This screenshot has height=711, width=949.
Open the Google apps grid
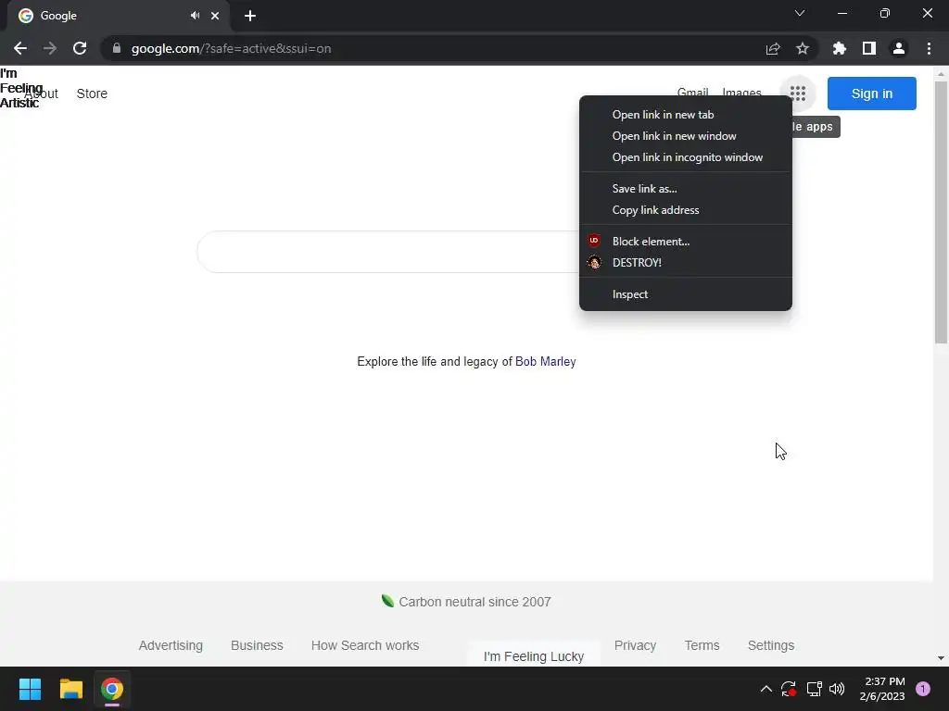click(x=798, y=94)
